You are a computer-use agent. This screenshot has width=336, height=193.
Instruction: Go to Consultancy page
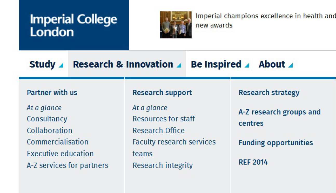[47, 119]
